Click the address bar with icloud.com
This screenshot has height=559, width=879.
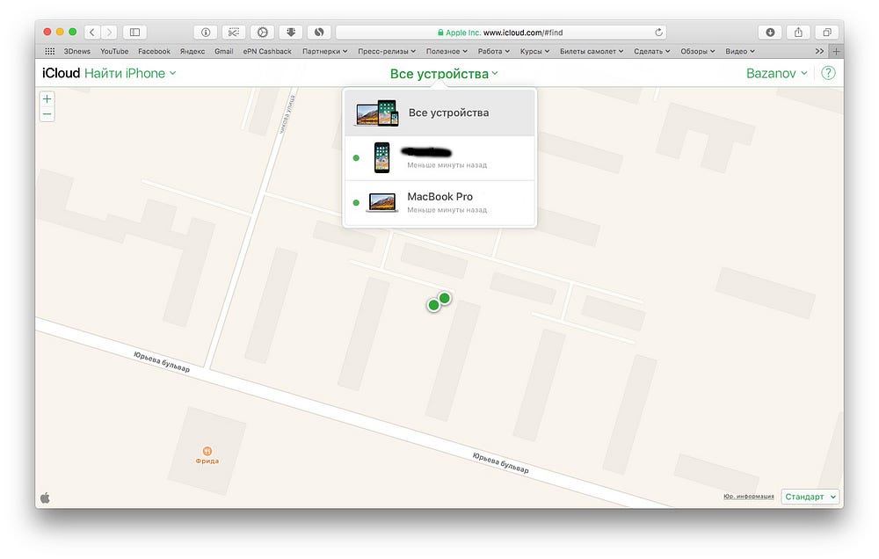[x=500, y=33]
